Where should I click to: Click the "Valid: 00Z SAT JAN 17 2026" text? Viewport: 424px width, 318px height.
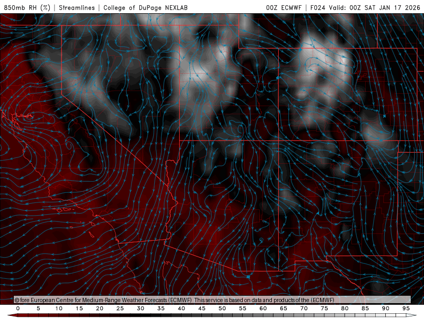point(374,7)
